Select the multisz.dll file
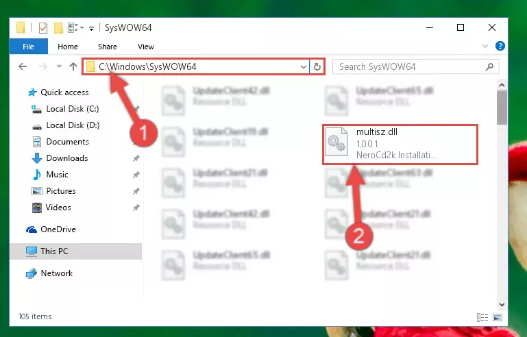 tap(400, 144)
